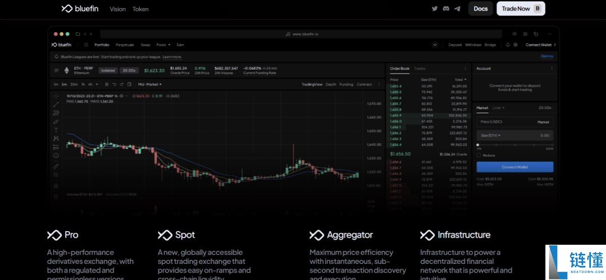606x280 pixels.
Task: Tick the Reduce checkbox
Action: pos(479,155)
